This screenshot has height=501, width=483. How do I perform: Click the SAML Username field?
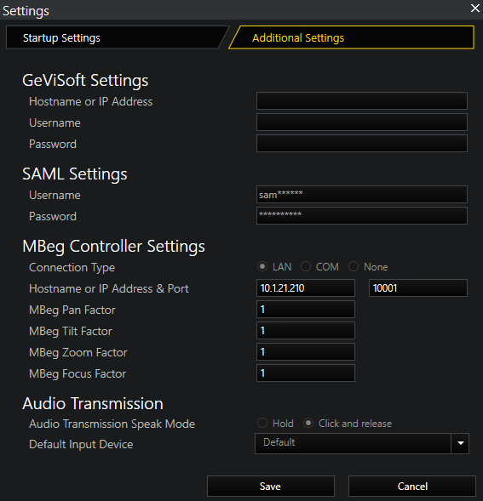(362, 194)
